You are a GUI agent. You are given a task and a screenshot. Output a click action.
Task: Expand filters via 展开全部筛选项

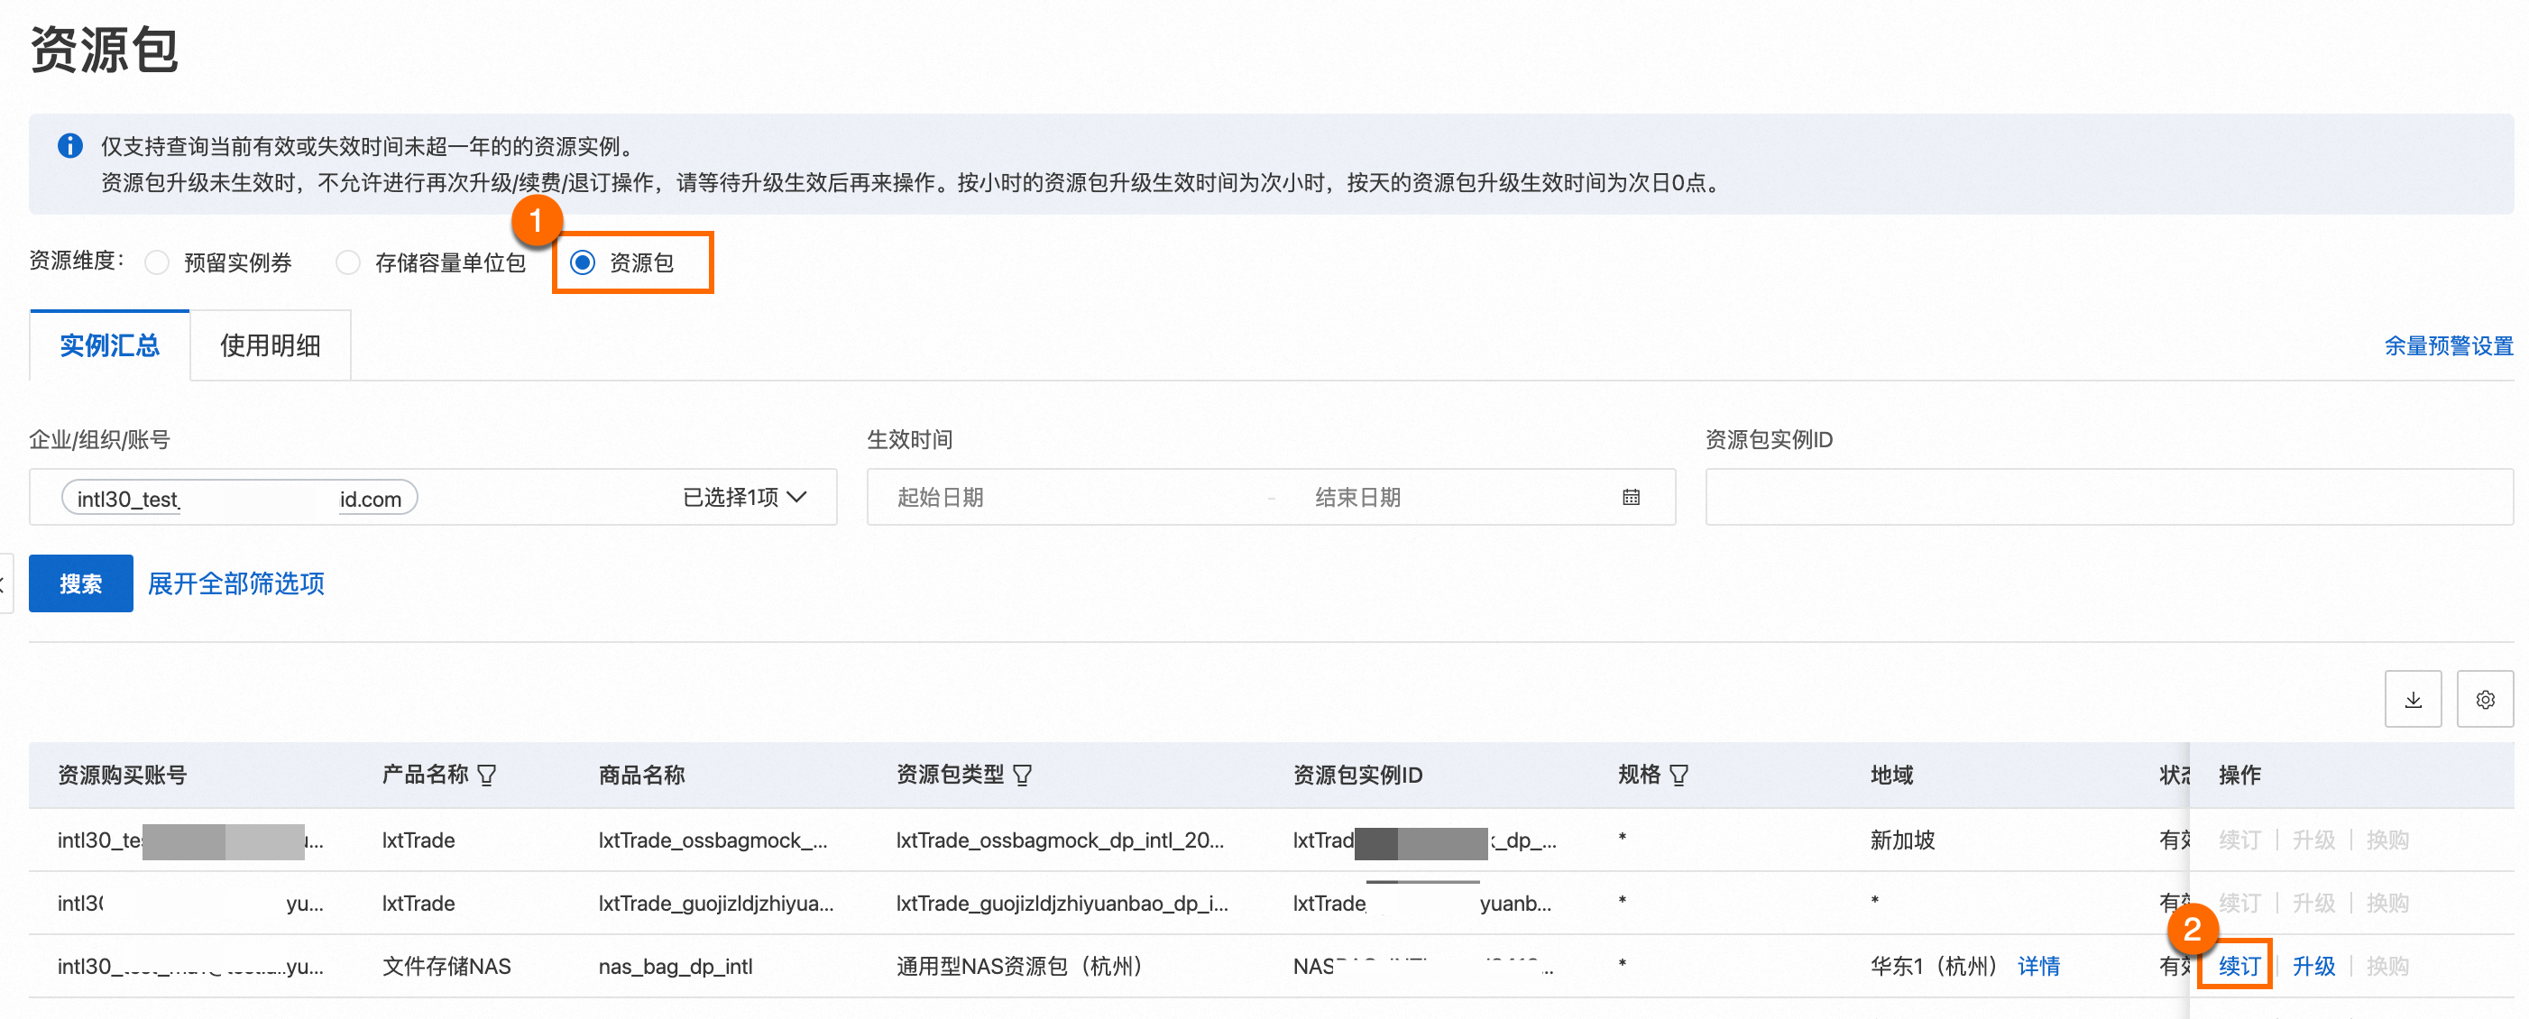click(x=235, y=584)
